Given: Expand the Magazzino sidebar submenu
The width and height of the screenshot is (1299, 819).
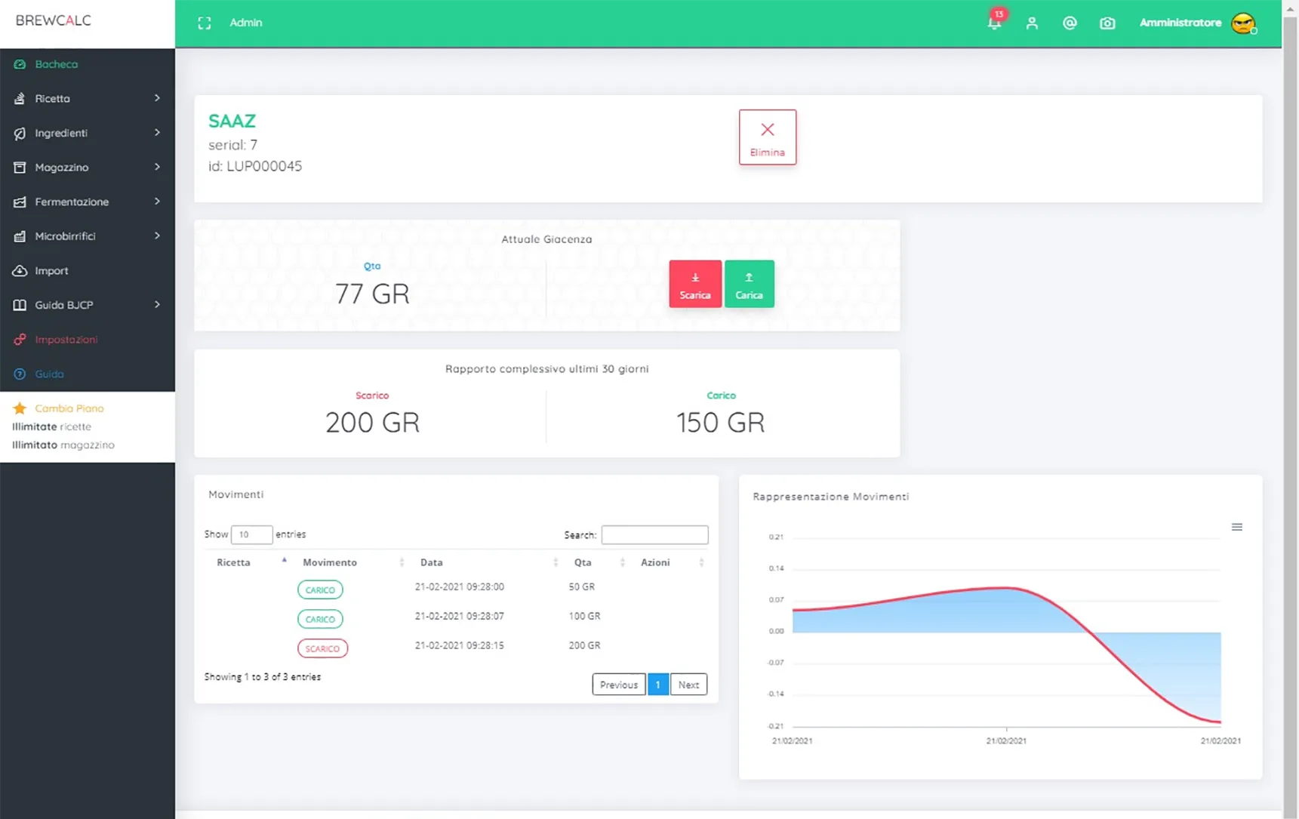Looking at the screenshot, I should pyautogui.click(x=88, y=167).
